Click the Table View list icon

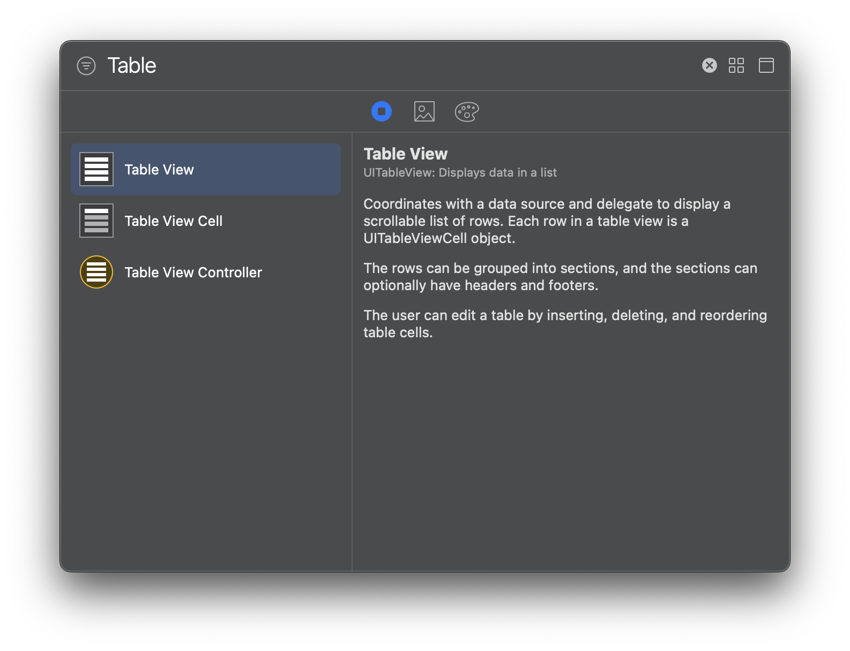[96, 169]
